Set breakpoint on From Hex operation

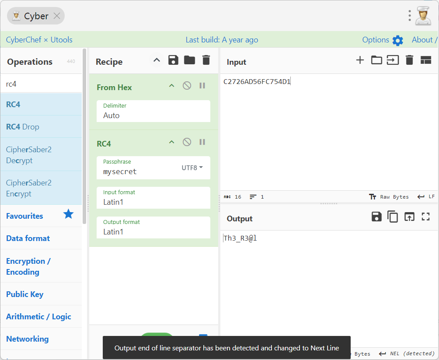(202, 86)
